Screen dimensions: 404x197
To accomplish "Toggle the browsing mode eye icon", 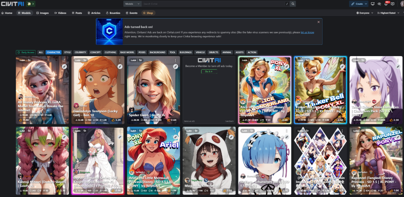I will [379, 4].
